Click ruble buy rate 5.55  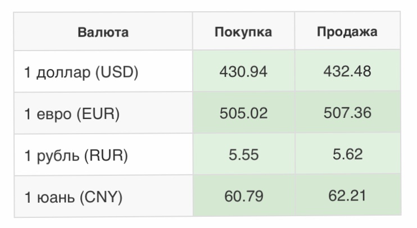243,155
